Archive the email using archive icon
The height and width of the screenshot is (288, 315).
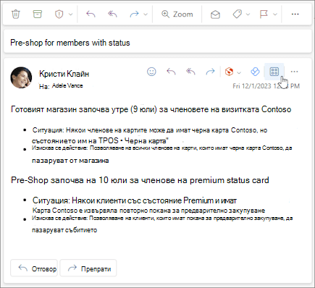[x=37, y=14]
